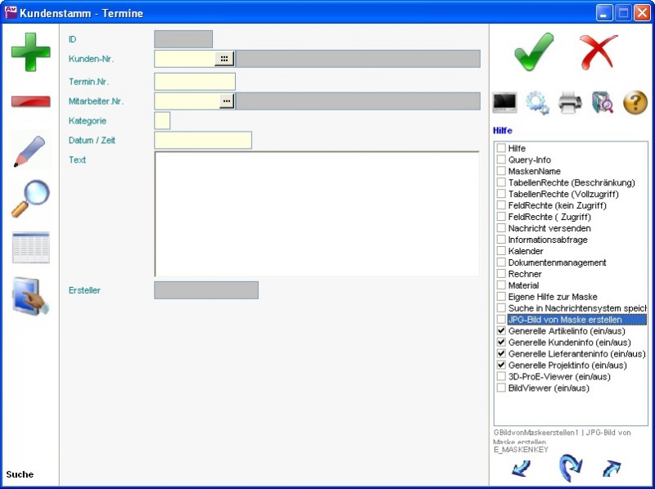Click the Datum / Zeit input field
The width and height of the screenshot is (655, 489).
pos(202,141)
